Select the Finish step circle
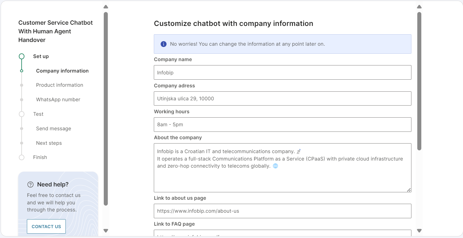The width and height of the screenshot is (463, 238). click(21, 157)
